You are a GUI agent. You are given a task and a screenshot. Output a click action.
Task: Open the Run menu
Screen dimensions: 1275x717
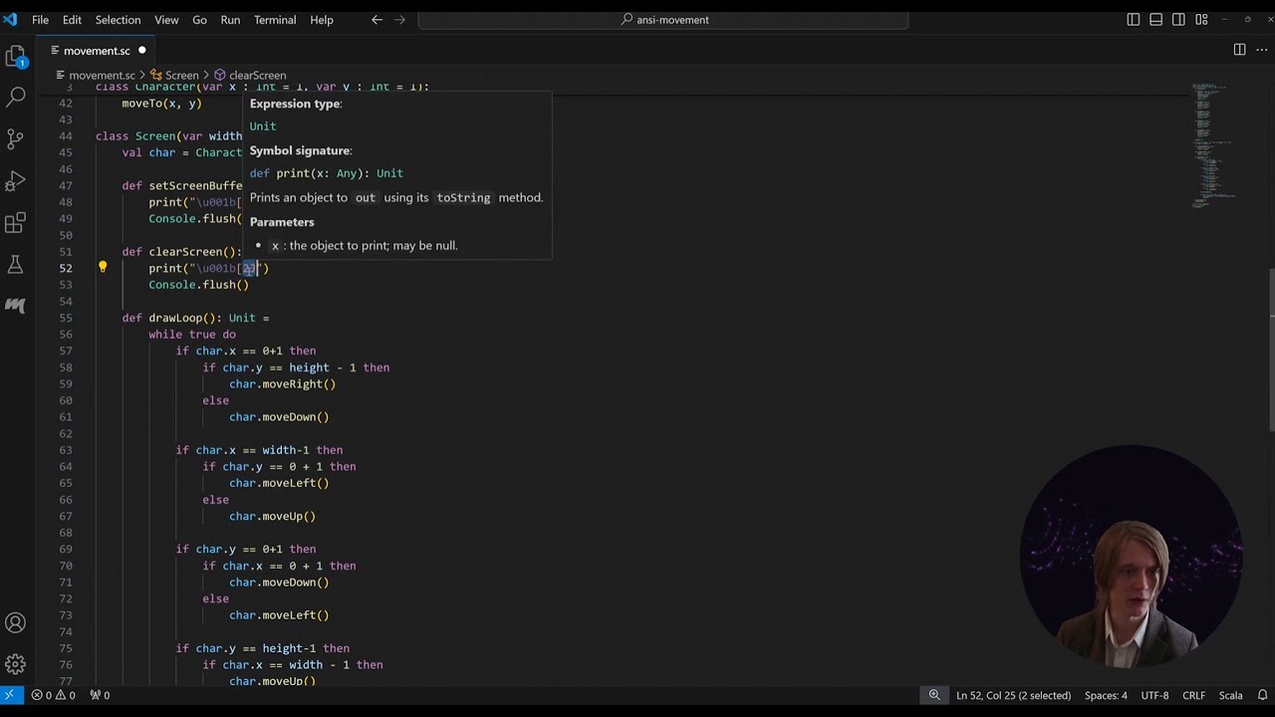(230, 20)
